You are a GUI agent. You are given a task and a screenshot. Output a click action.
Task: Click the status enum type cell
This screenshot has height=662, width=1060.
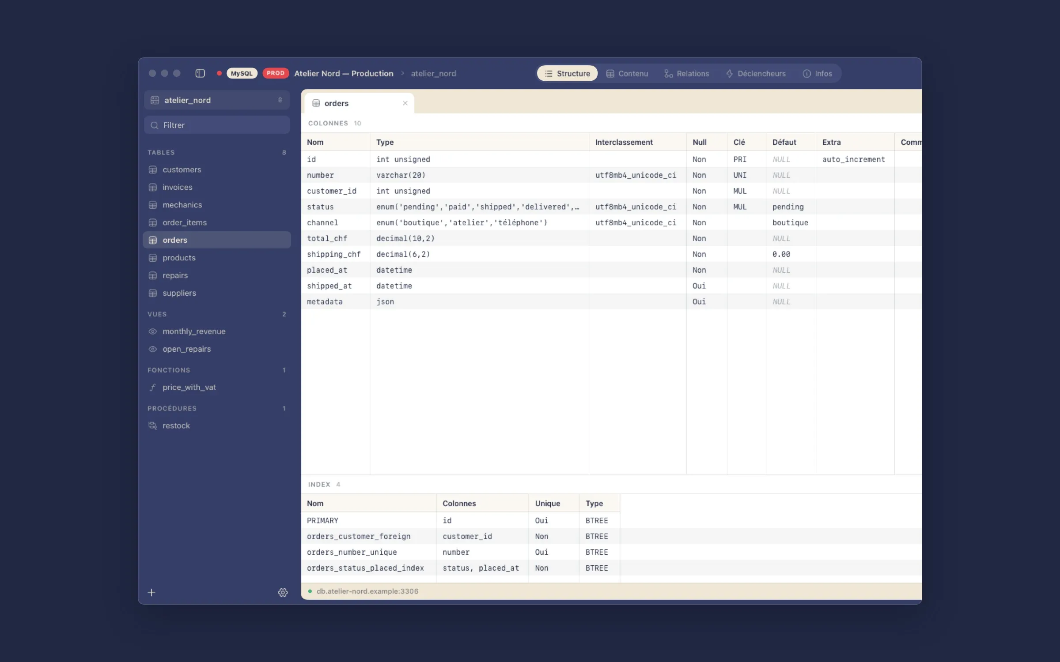[x=479, y=207]
